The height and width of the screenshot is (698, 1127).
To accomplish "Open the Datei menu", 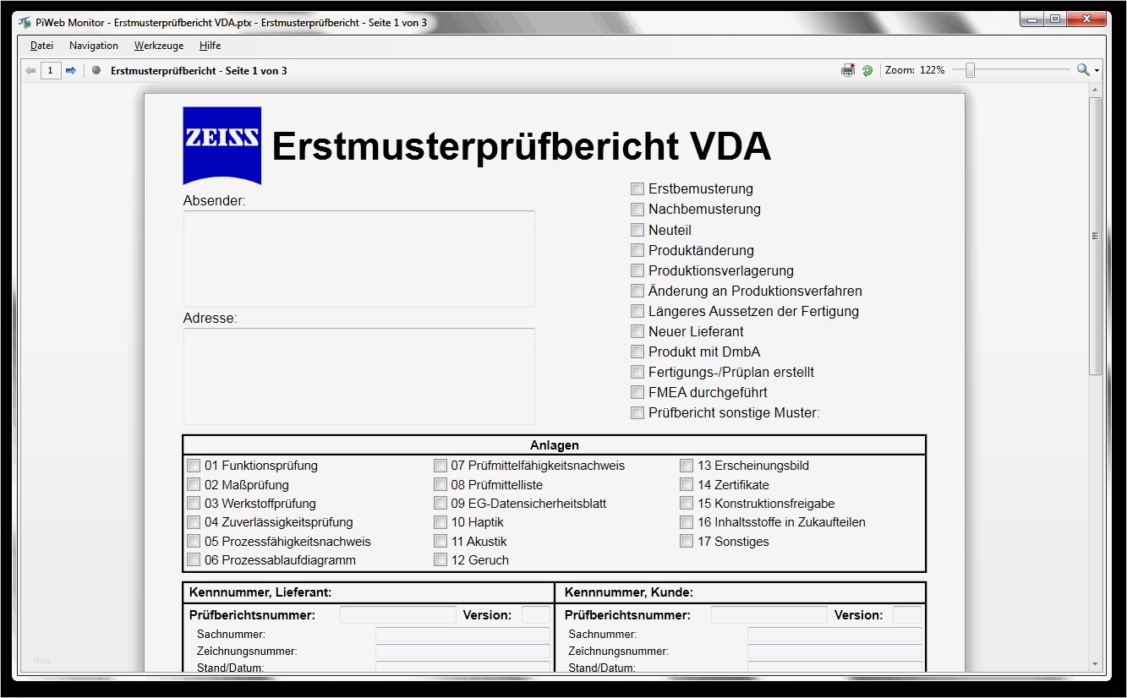I will click(x=41, y=46).
